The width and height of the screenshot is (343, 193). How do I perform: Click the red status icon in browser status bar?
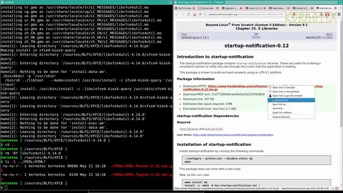point(337,188)
